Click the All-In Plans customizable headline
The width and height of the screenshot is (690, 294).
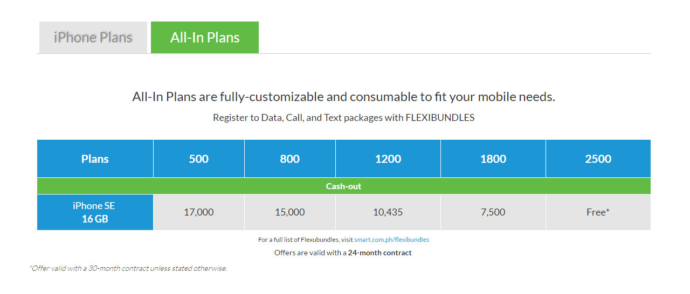tap(344, 97)
